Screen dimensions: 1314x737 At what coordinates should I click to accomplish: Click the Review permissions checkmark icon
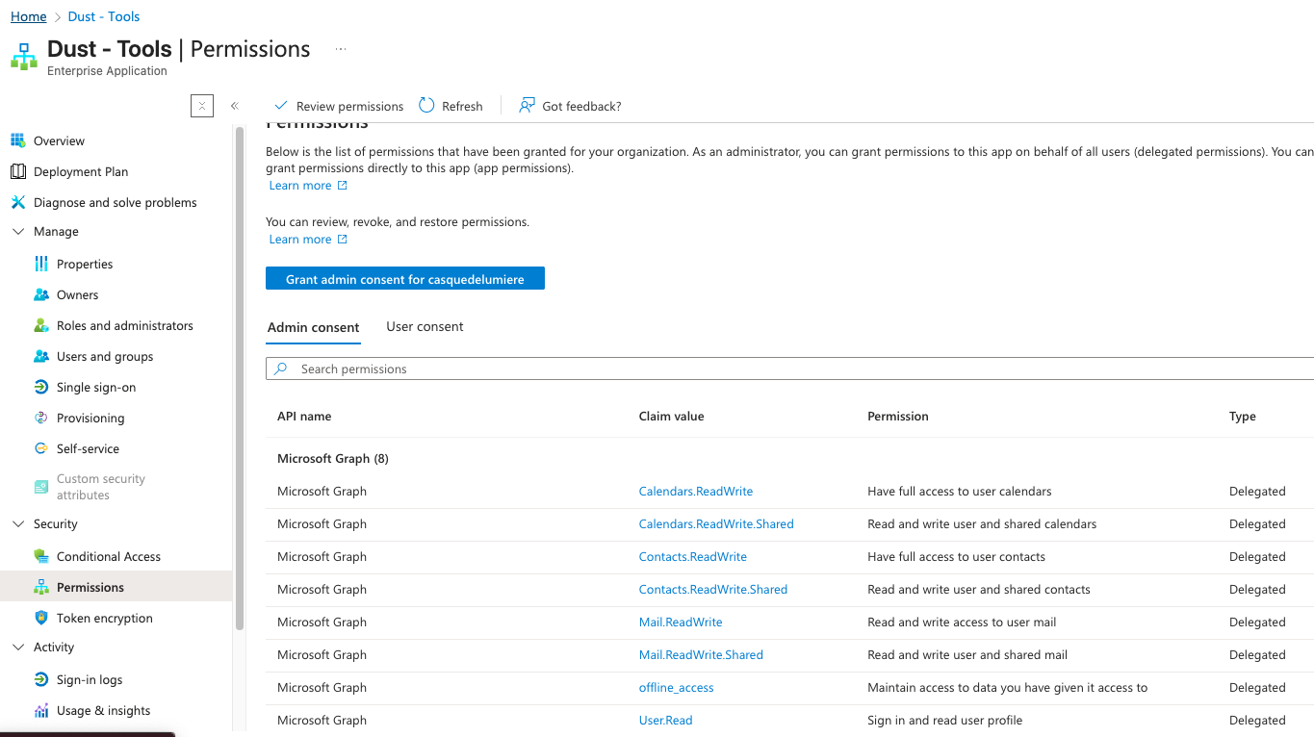pos(281,106)
